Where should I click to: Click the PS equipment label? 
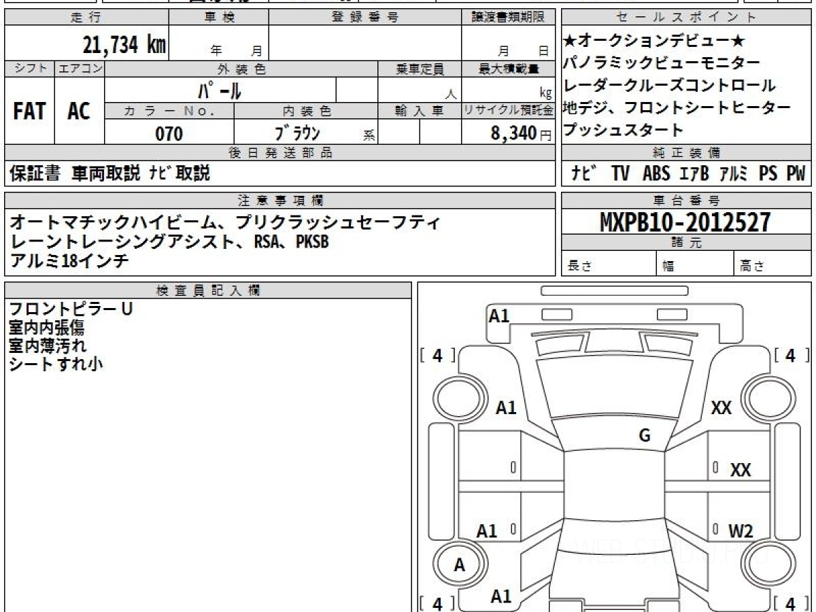[x=768, y=174]
